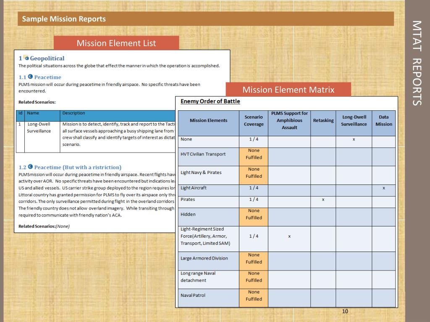Click the Long range Naval detachment label
Screen dimensions: 430x322
[x=198, y=277]
